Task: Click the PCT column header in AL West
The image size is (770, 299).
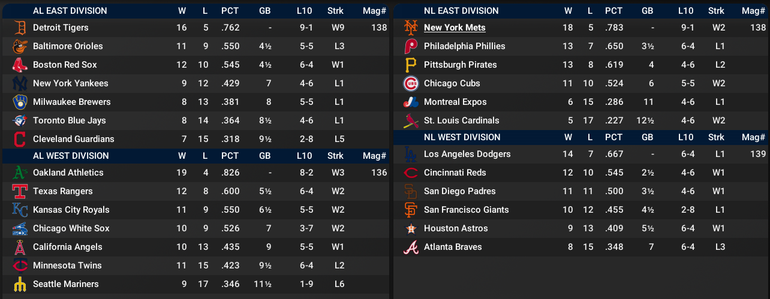Action: point(230,156)
